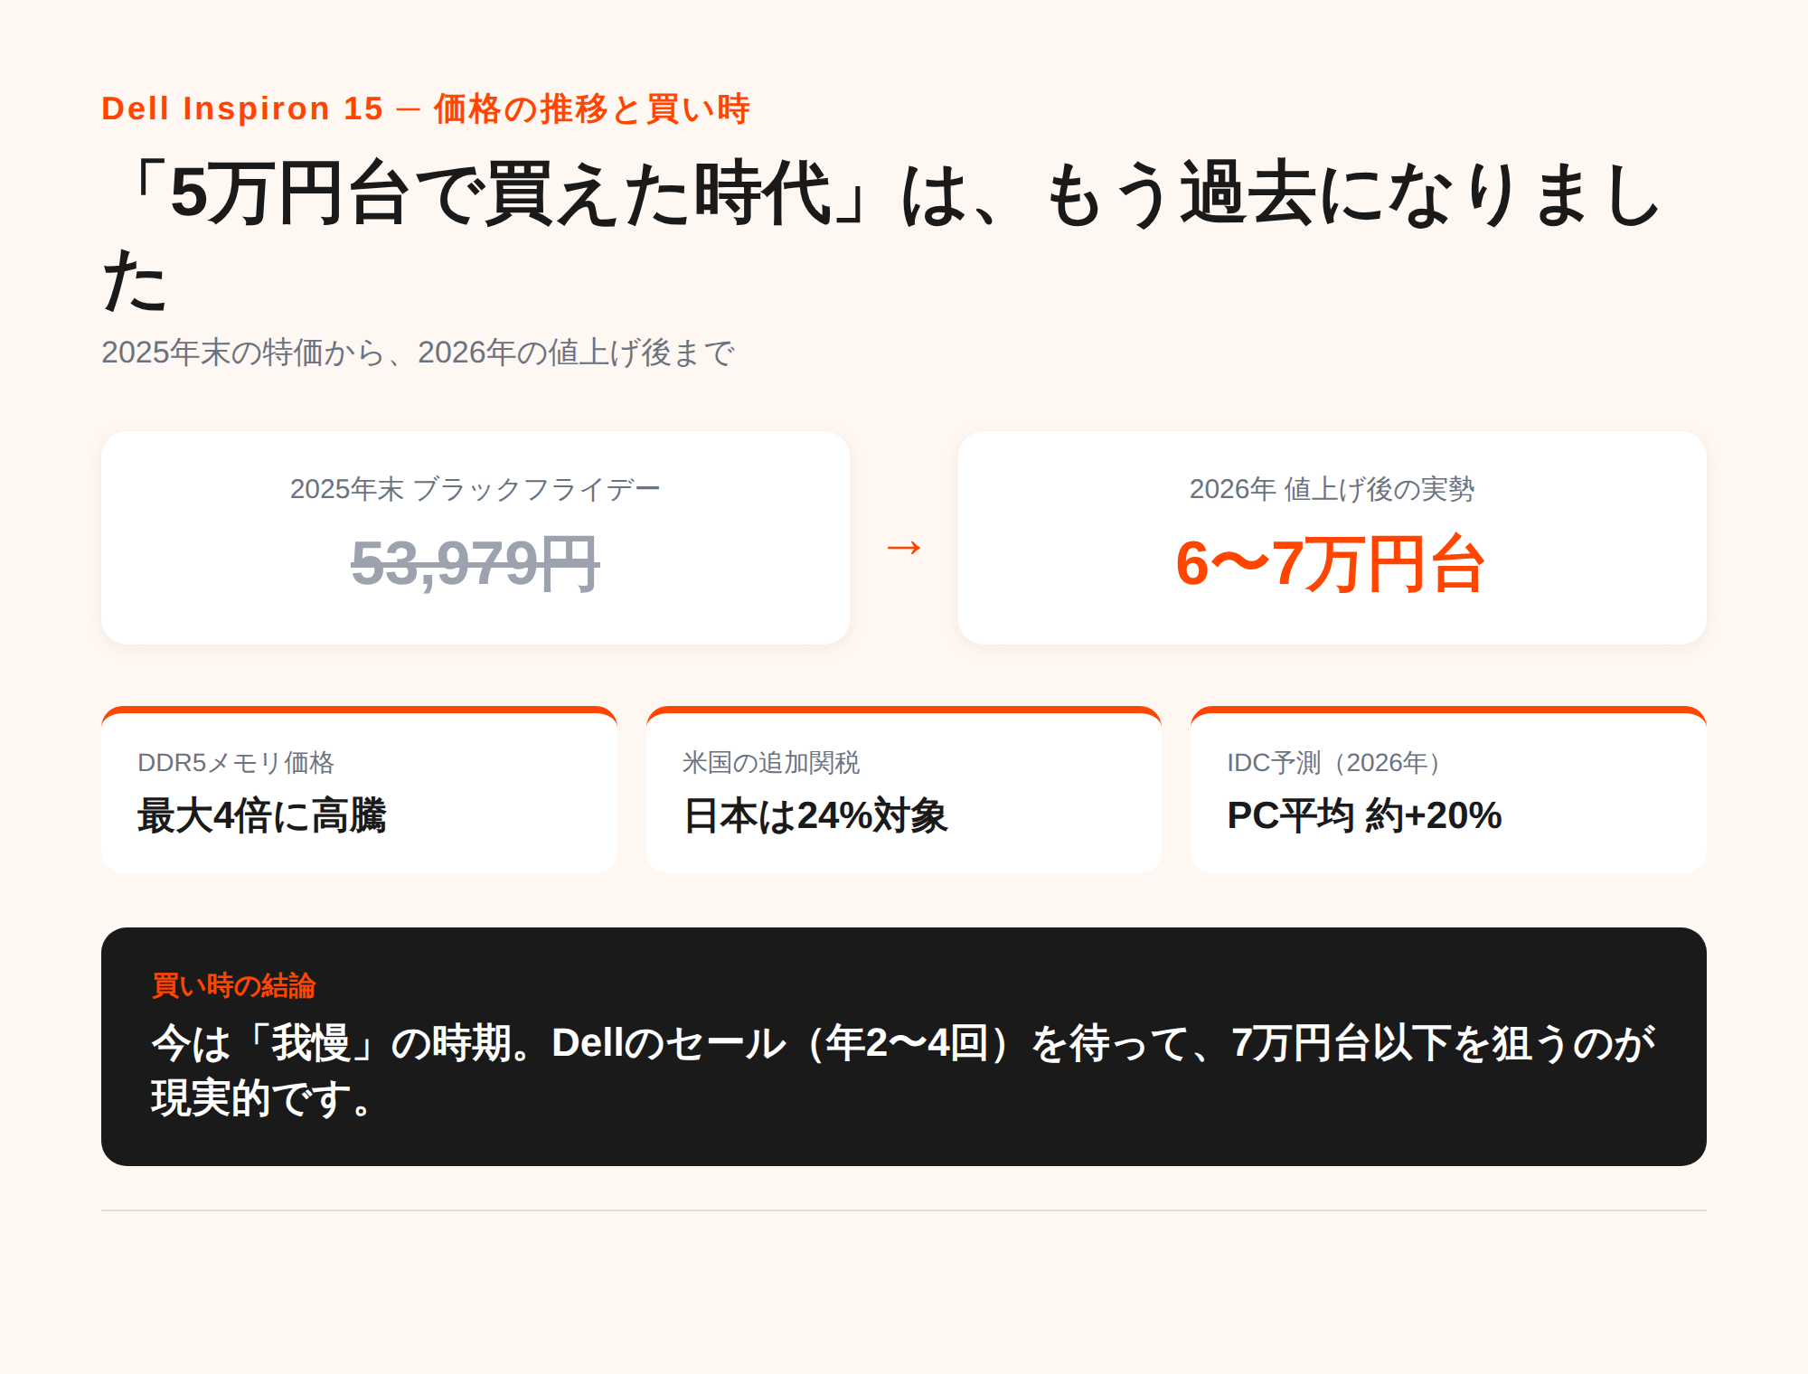Viewport: 1808px width, 1374px height.
Task: Open the IDC予測（2026年） stat card
Action: pos(1448,789)
